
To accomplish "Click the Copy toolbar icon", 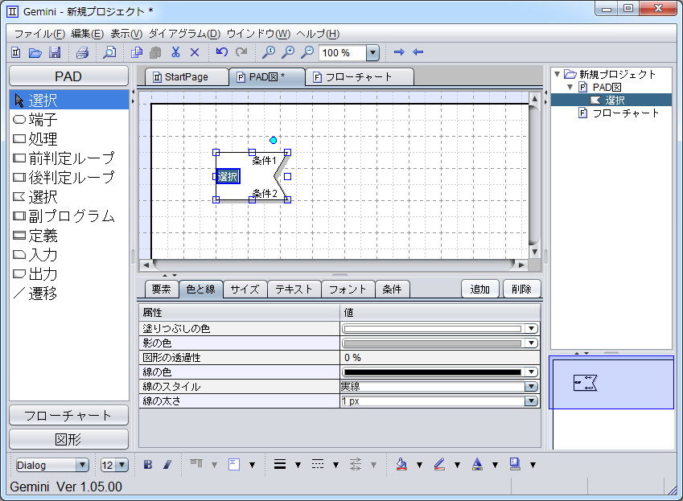I will [136, 52].
